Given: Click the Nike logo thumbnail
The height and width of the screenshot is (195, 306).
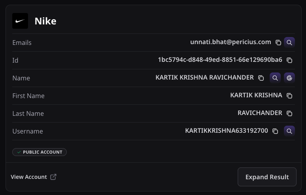Looking at the screenshot, I should coord(20,21).
